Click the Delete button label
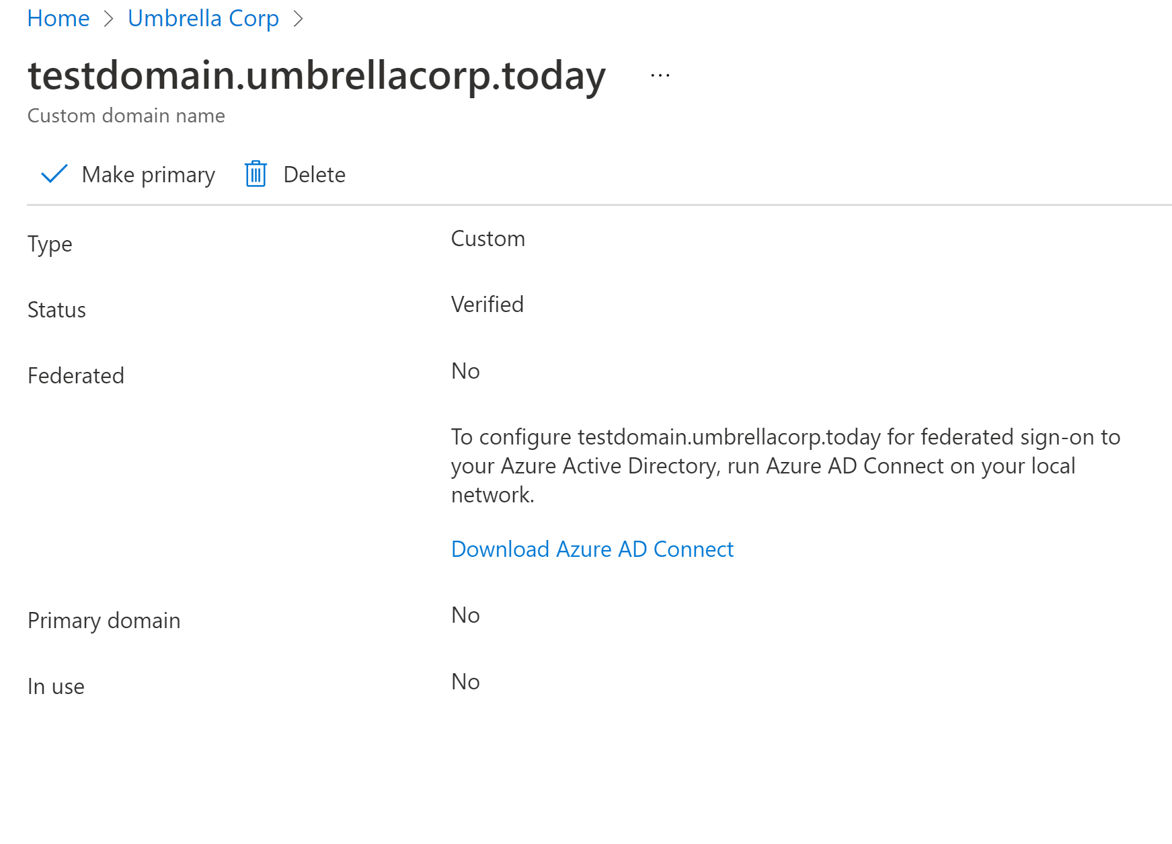The width and height of the screenshot is (1172, 844). pyautogui.click(x=314, y=174)
